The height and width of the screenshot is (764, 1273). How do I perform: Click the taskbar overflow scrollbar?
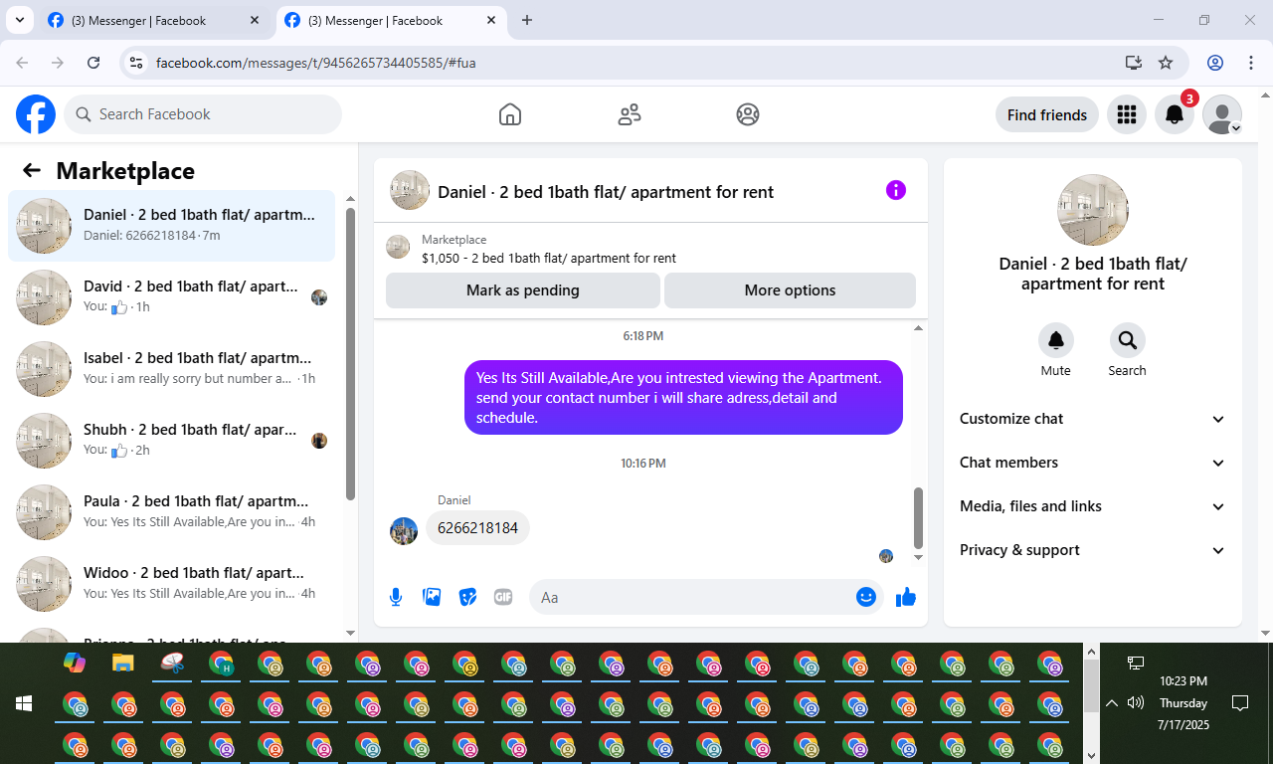(1091, 686)
